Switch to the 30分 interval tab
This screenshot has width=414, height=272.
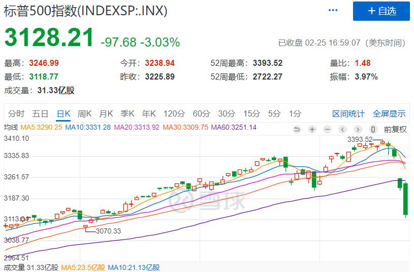[227, 114]
